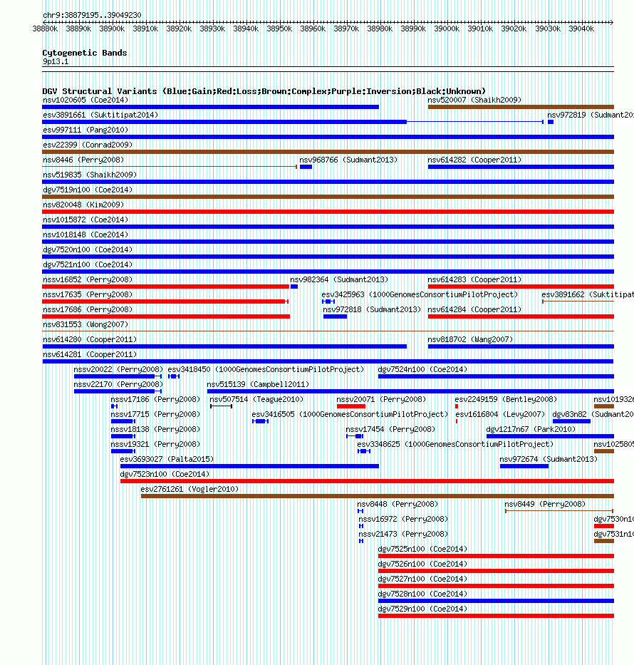The height and width of the screenshot is (665, 634).
Task: Open esv3425963 1000Genomes variant label
Action: coord(420,295)
